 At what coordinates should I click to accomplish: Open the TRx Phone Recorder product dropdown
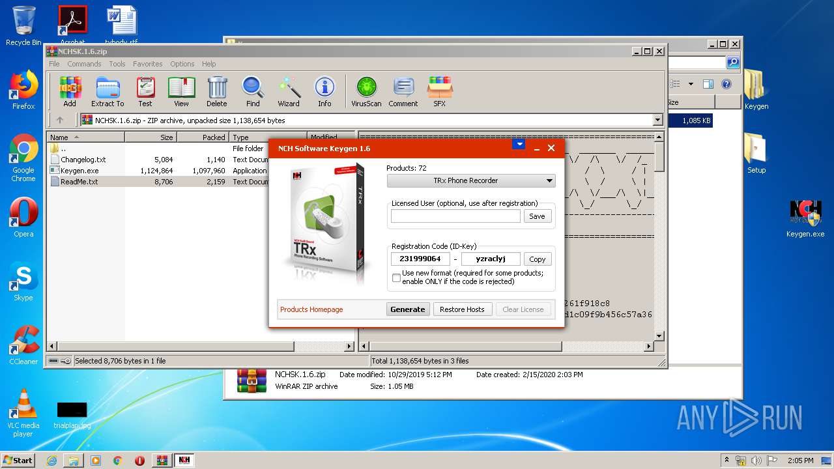(471, 180)
